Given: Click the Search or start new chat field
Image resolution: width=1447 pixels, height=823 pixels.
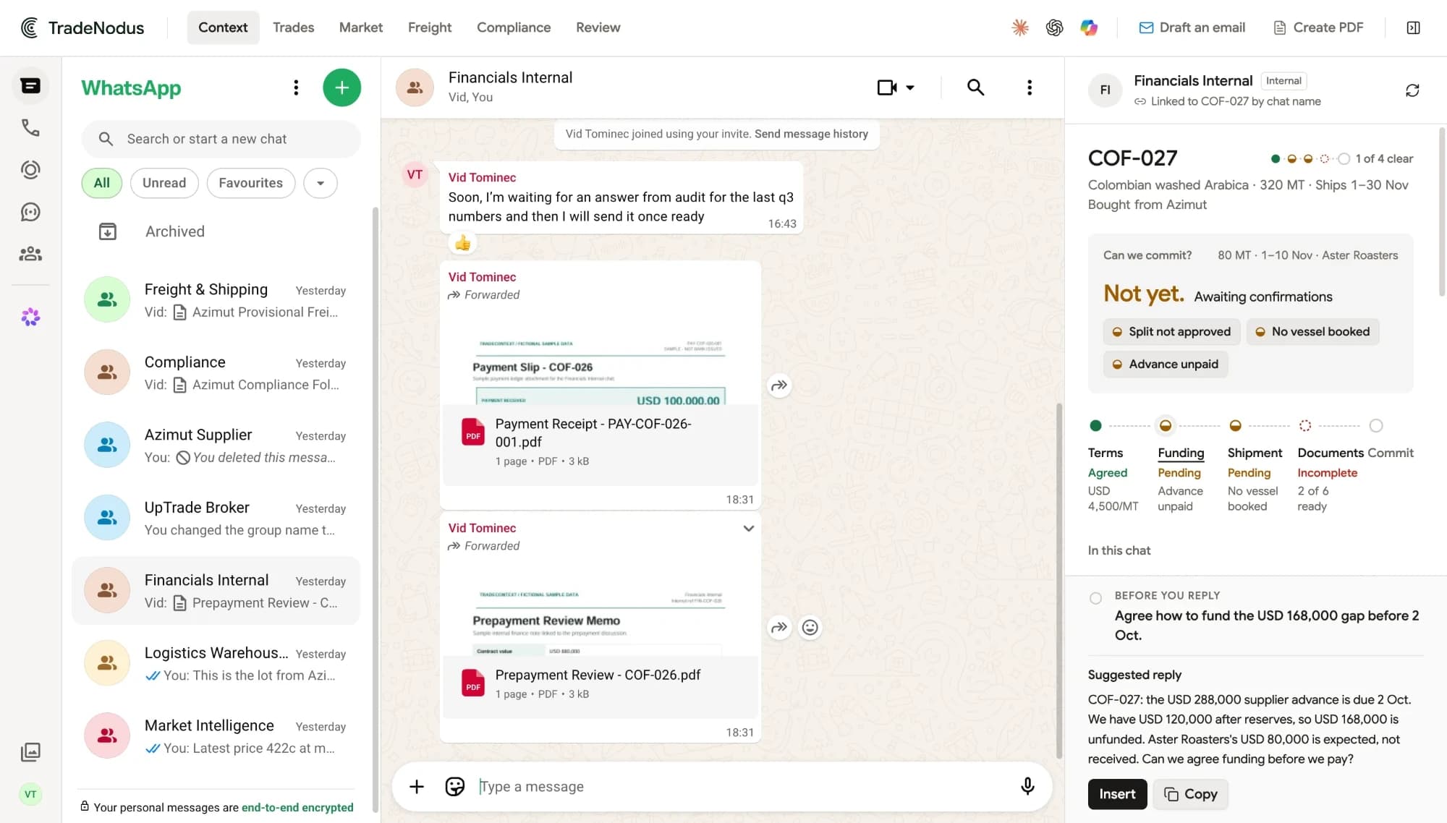Looking at the screenshot, I should [x=221, y=139].
